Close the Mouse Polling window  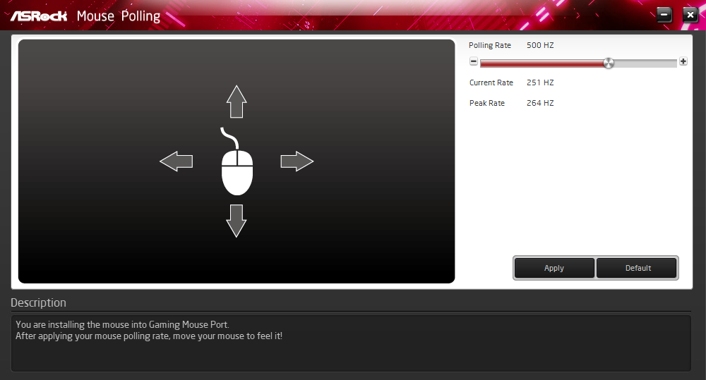[690, 15]
